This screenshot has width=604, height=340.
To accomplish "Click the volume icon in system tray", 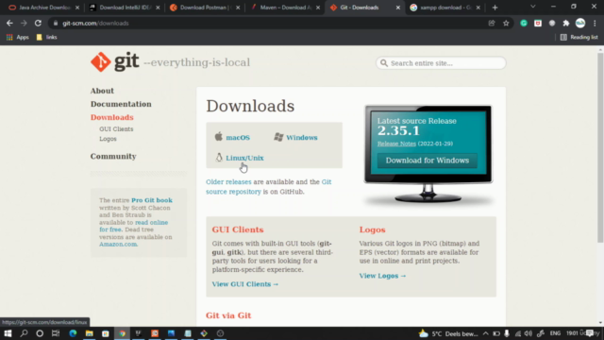I will coord(528,333).
